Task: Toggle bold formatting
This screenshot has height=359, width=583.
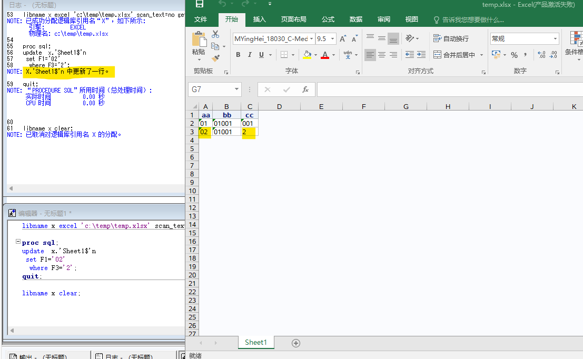Action: [x=238, y=55]
